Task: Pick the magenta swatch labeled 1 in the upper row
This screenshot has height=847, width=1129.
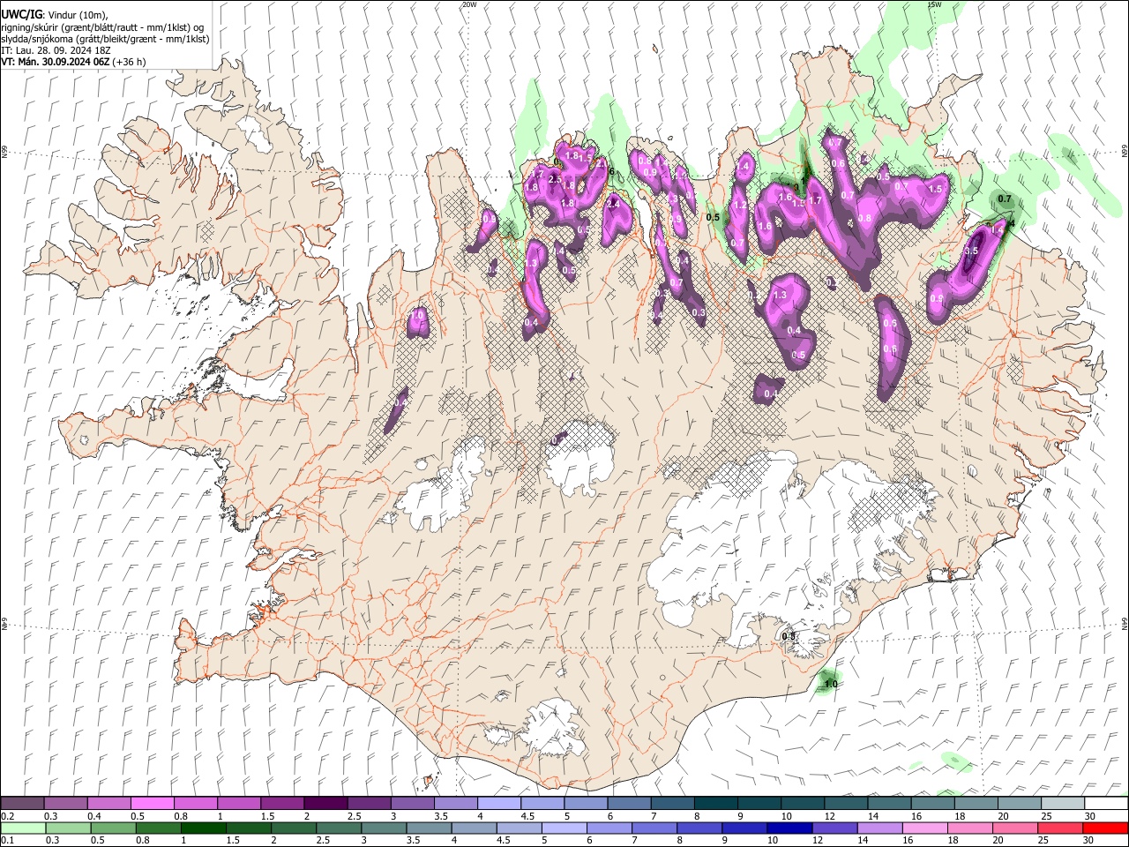Action: (238, 804)
